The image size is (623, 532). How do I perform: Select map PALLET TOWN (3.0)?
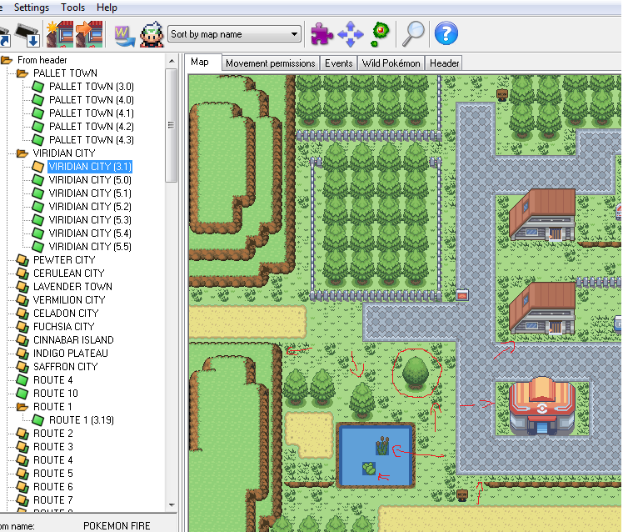[91, 87]
